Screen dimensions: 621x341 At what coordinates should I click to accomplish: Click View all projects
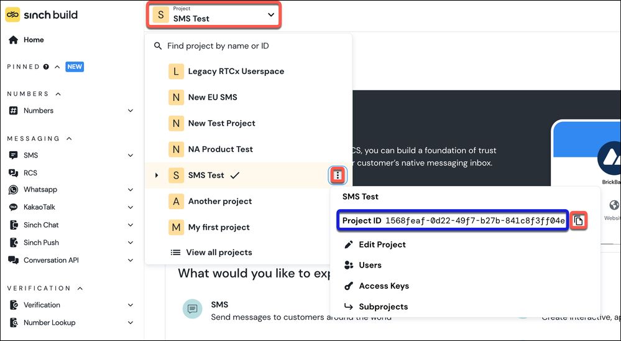pyautogui.click(x=219, y=252)
